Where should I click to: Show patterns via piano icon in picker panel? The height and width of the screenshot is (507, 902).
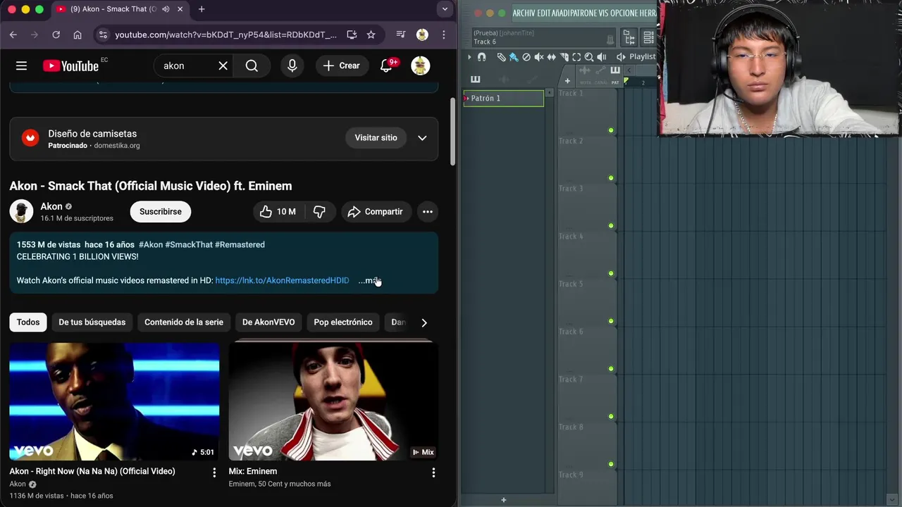(x=475, y=79)
